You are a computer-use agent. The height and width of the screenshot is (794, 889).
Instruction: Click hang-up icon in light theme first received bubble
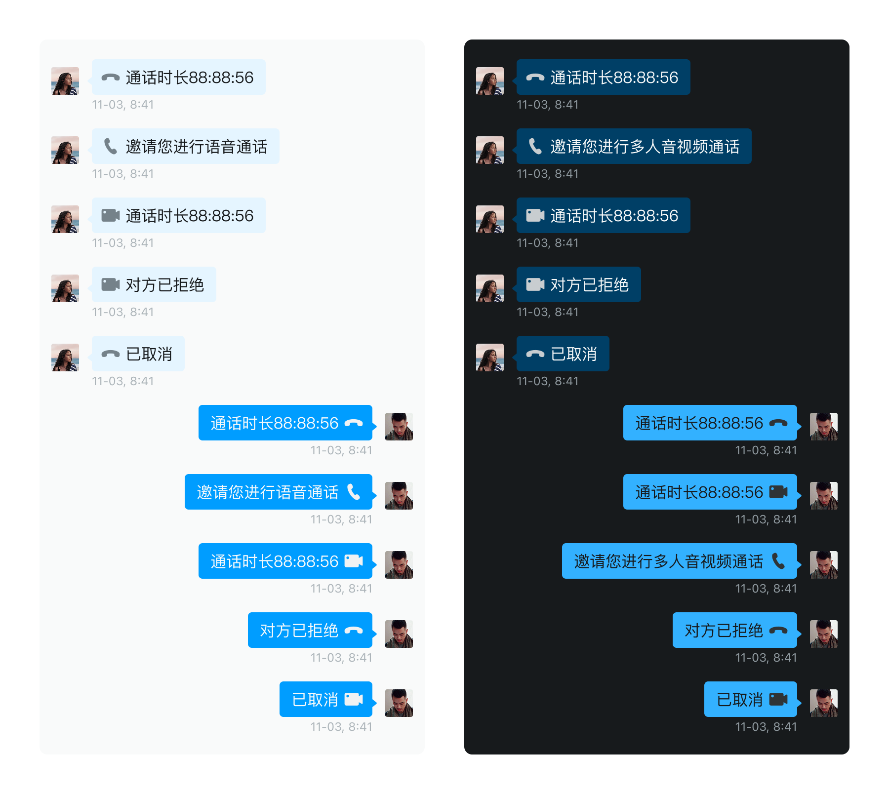[110, 78]
